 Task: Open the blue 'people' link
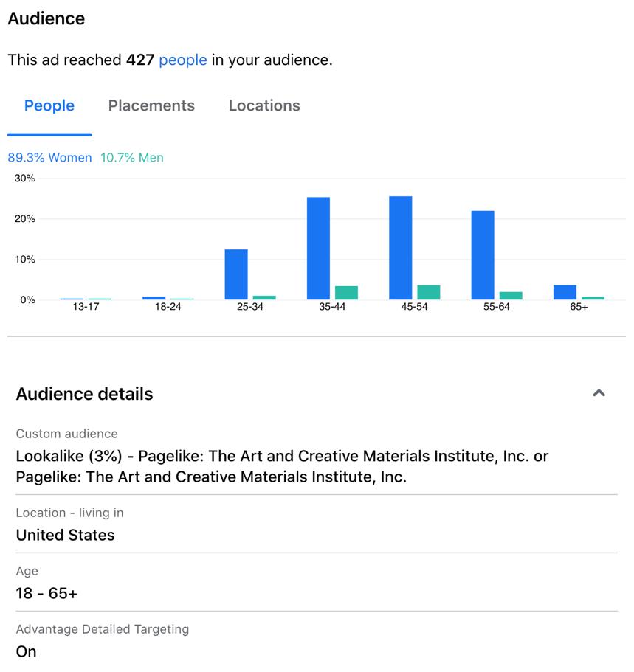pyautogui.click(x=183, y=60)
